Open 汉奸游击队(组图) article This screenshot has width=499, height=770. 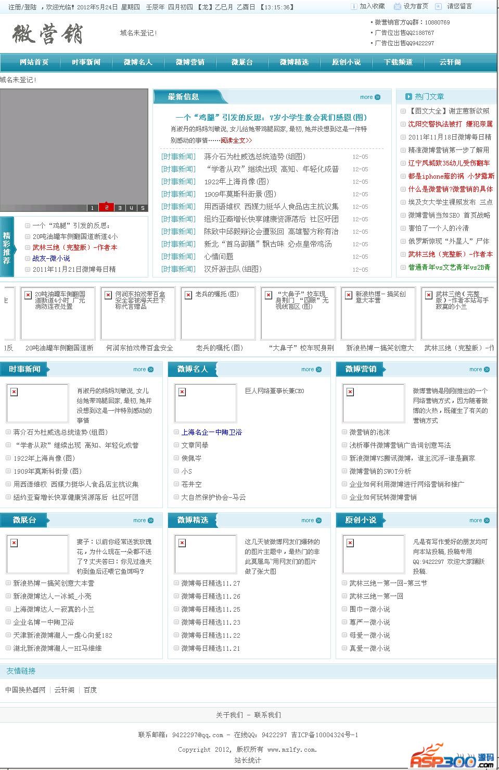click(x=233, y=269)
